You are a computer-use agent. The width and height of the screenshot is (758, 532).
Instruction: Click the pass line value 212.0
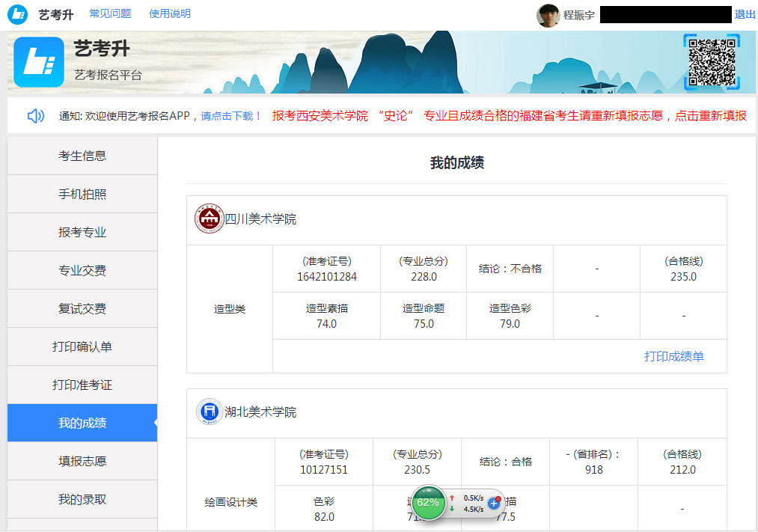682,470
